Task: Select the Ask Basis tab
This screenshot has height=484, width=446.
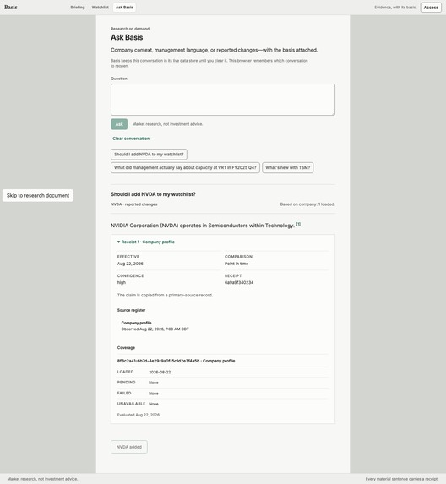Action: (x=124, y=7)
